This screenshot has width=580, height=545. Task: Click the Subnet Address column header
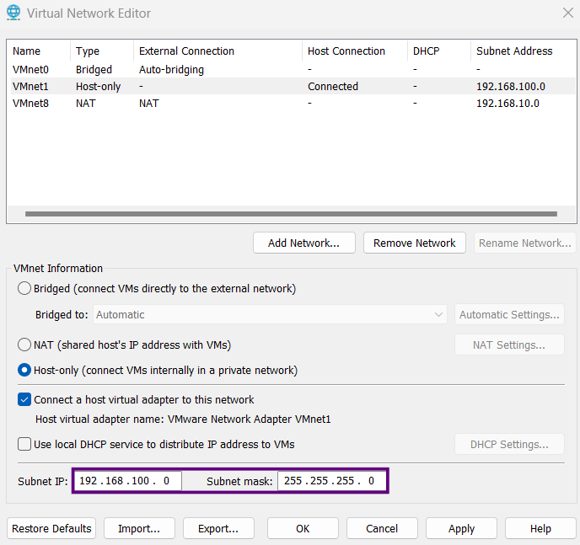point(514,51)
